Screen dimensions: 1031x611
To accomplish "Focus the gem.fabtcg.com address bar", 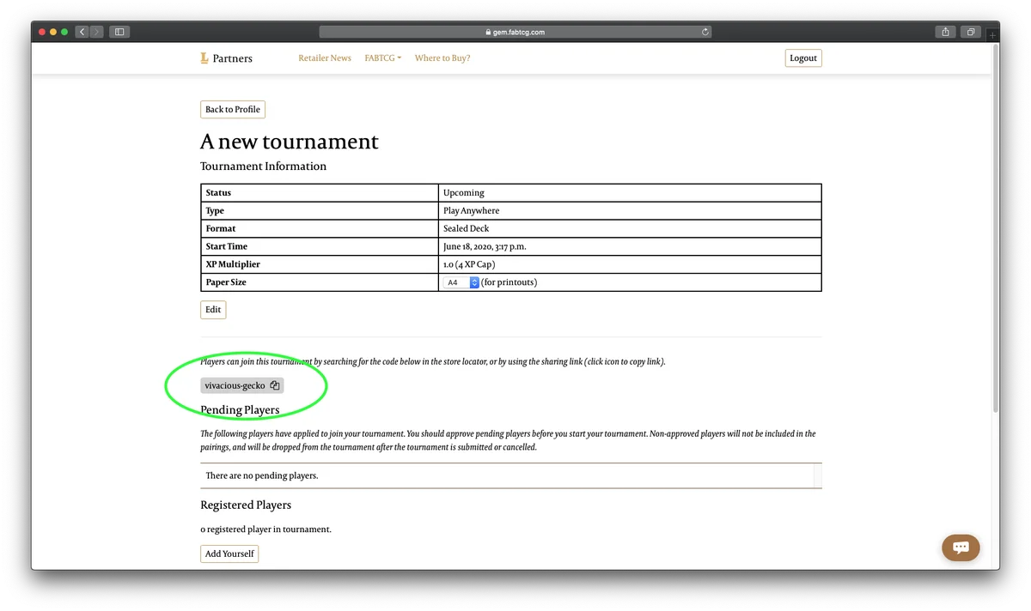I will point(515,32).
